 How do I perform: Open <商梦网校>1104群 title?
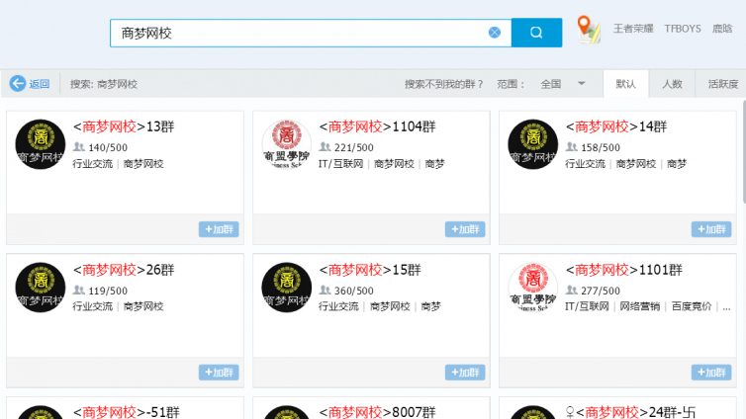point(377,126)
